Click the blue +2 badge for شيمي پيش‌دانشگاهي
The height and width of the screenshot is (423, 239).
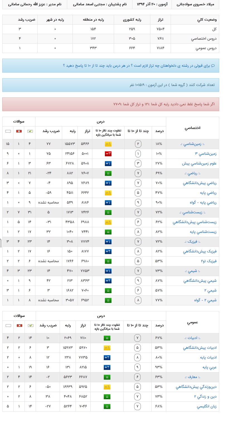tap(108, 281)
